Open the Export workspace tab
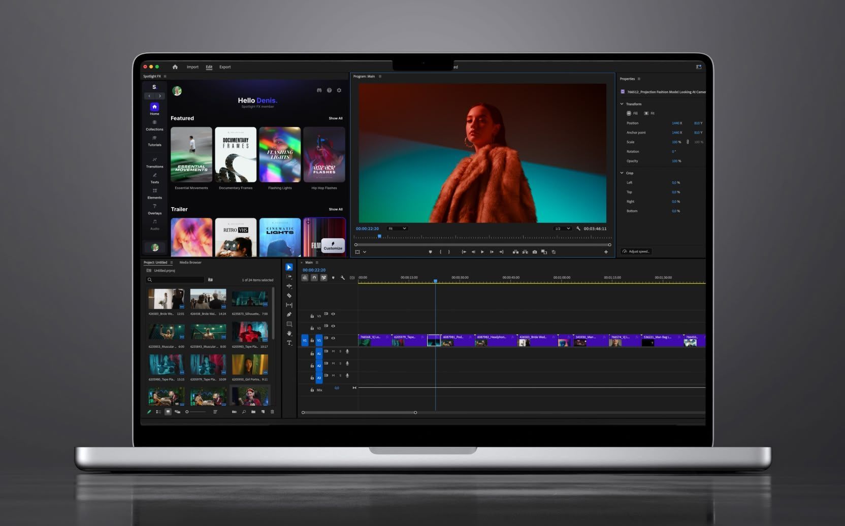Screen dimensions: 845x526 (225, 67)
